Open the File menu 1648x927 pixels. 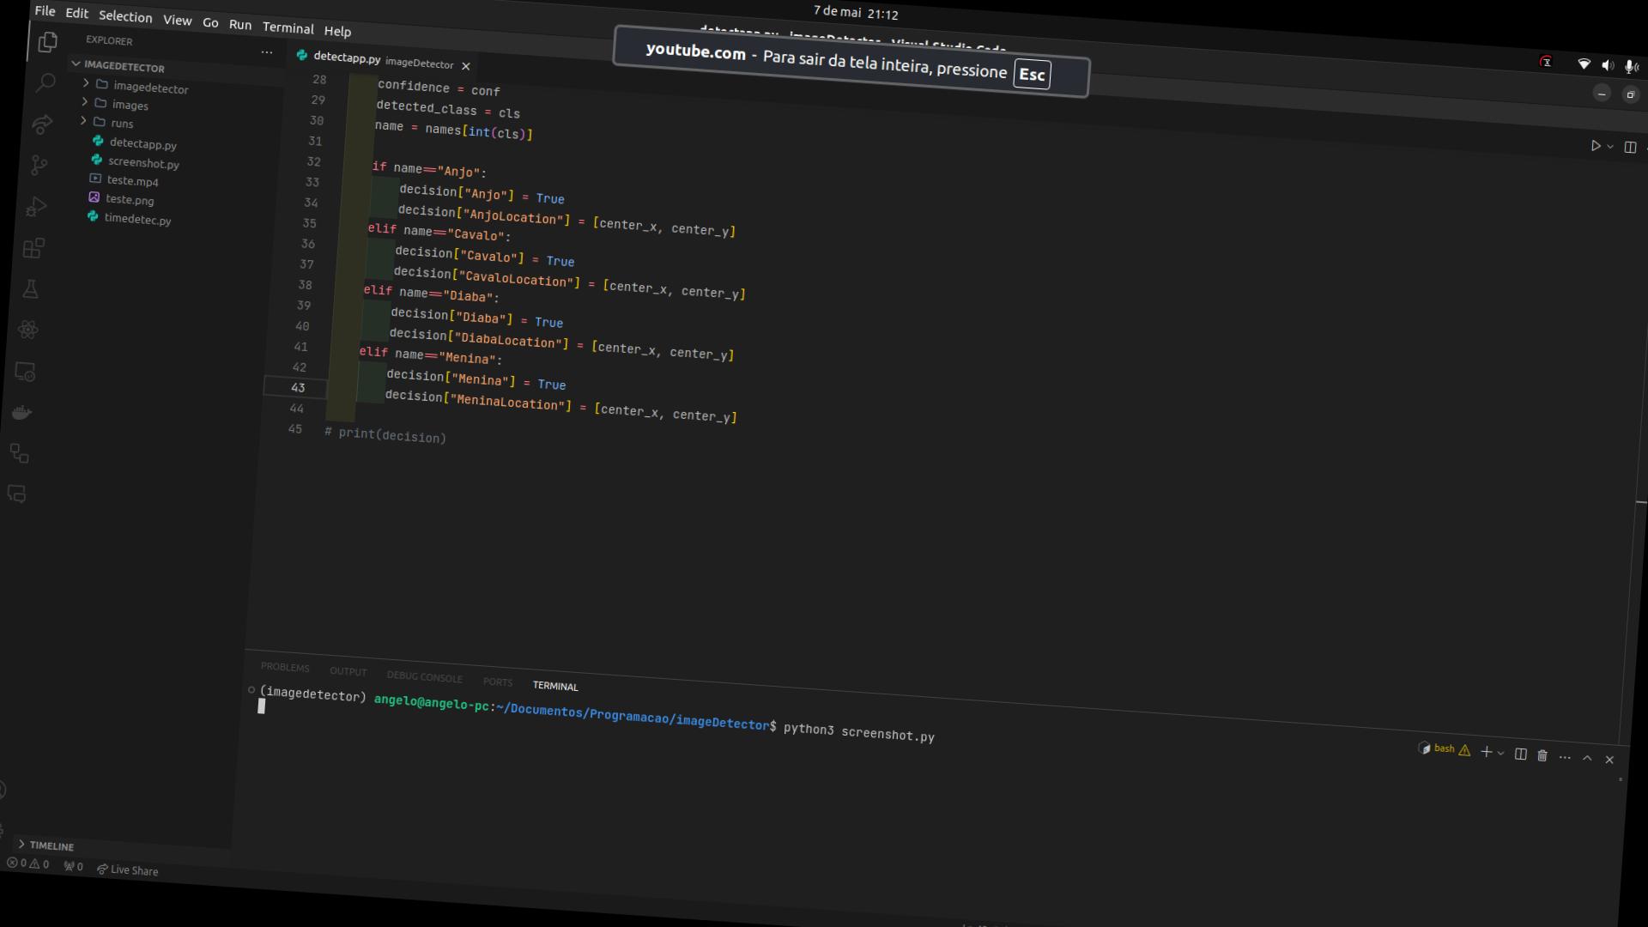45,11
